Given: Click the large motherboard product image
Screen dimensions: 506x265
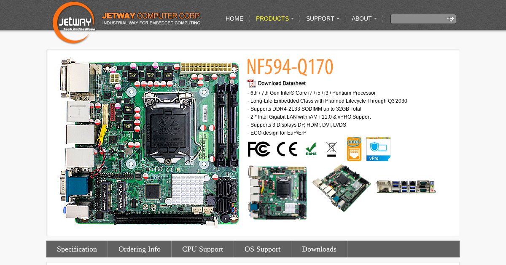Looking at the screenshot, I should coord(150,142).
